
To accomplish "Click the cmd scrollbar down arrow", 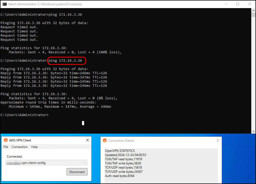I will [x=253, y=131].
